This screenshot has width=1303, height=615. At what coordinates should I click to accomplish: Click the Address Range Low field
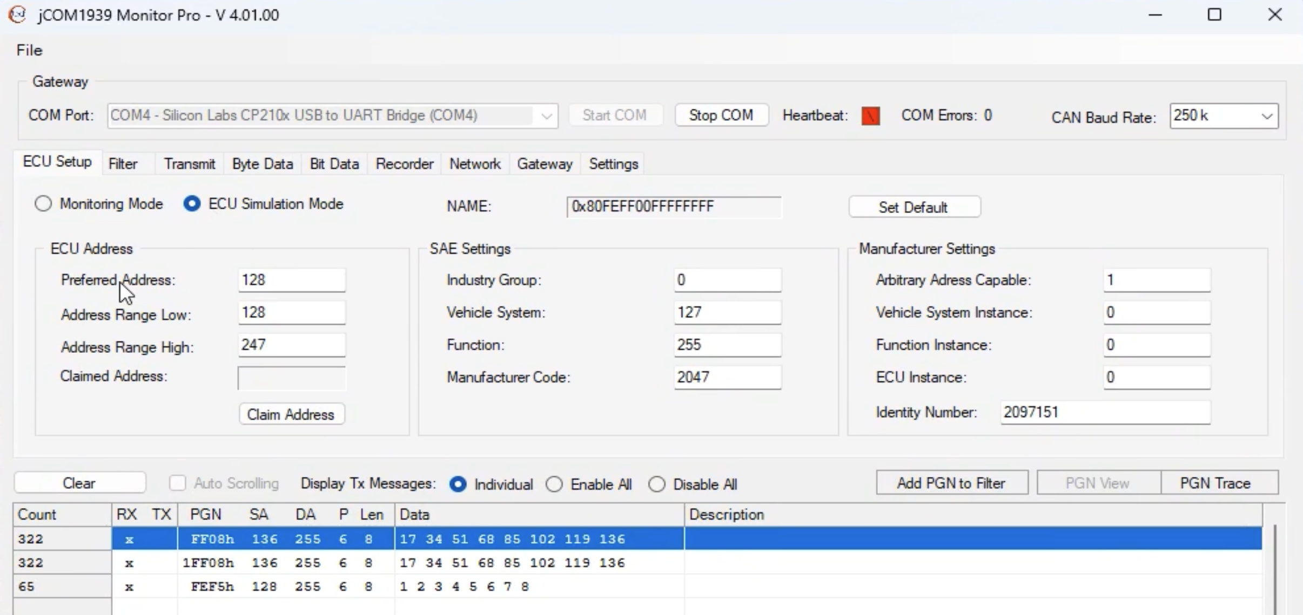[x=291, y=312]
